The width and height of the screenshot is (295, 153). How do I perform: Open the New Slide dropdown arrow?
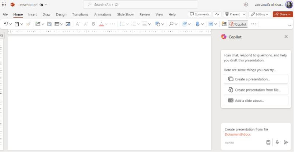coord(43,24)
